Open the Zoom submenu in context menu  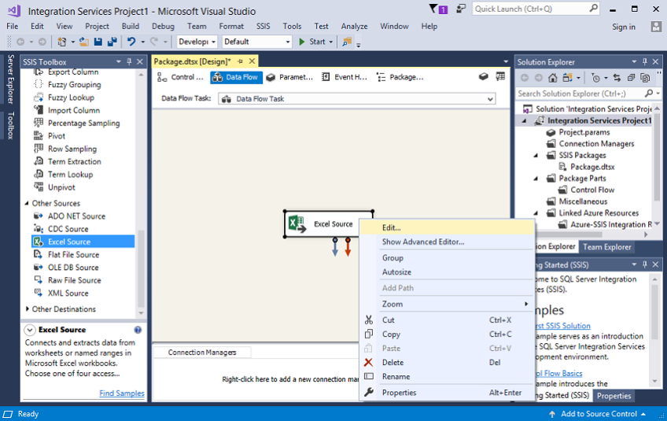448,304
